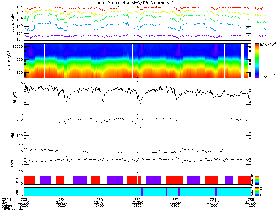
Task: Click the color bar minimum '1.35x10^1'
Action: click(268, 76)
